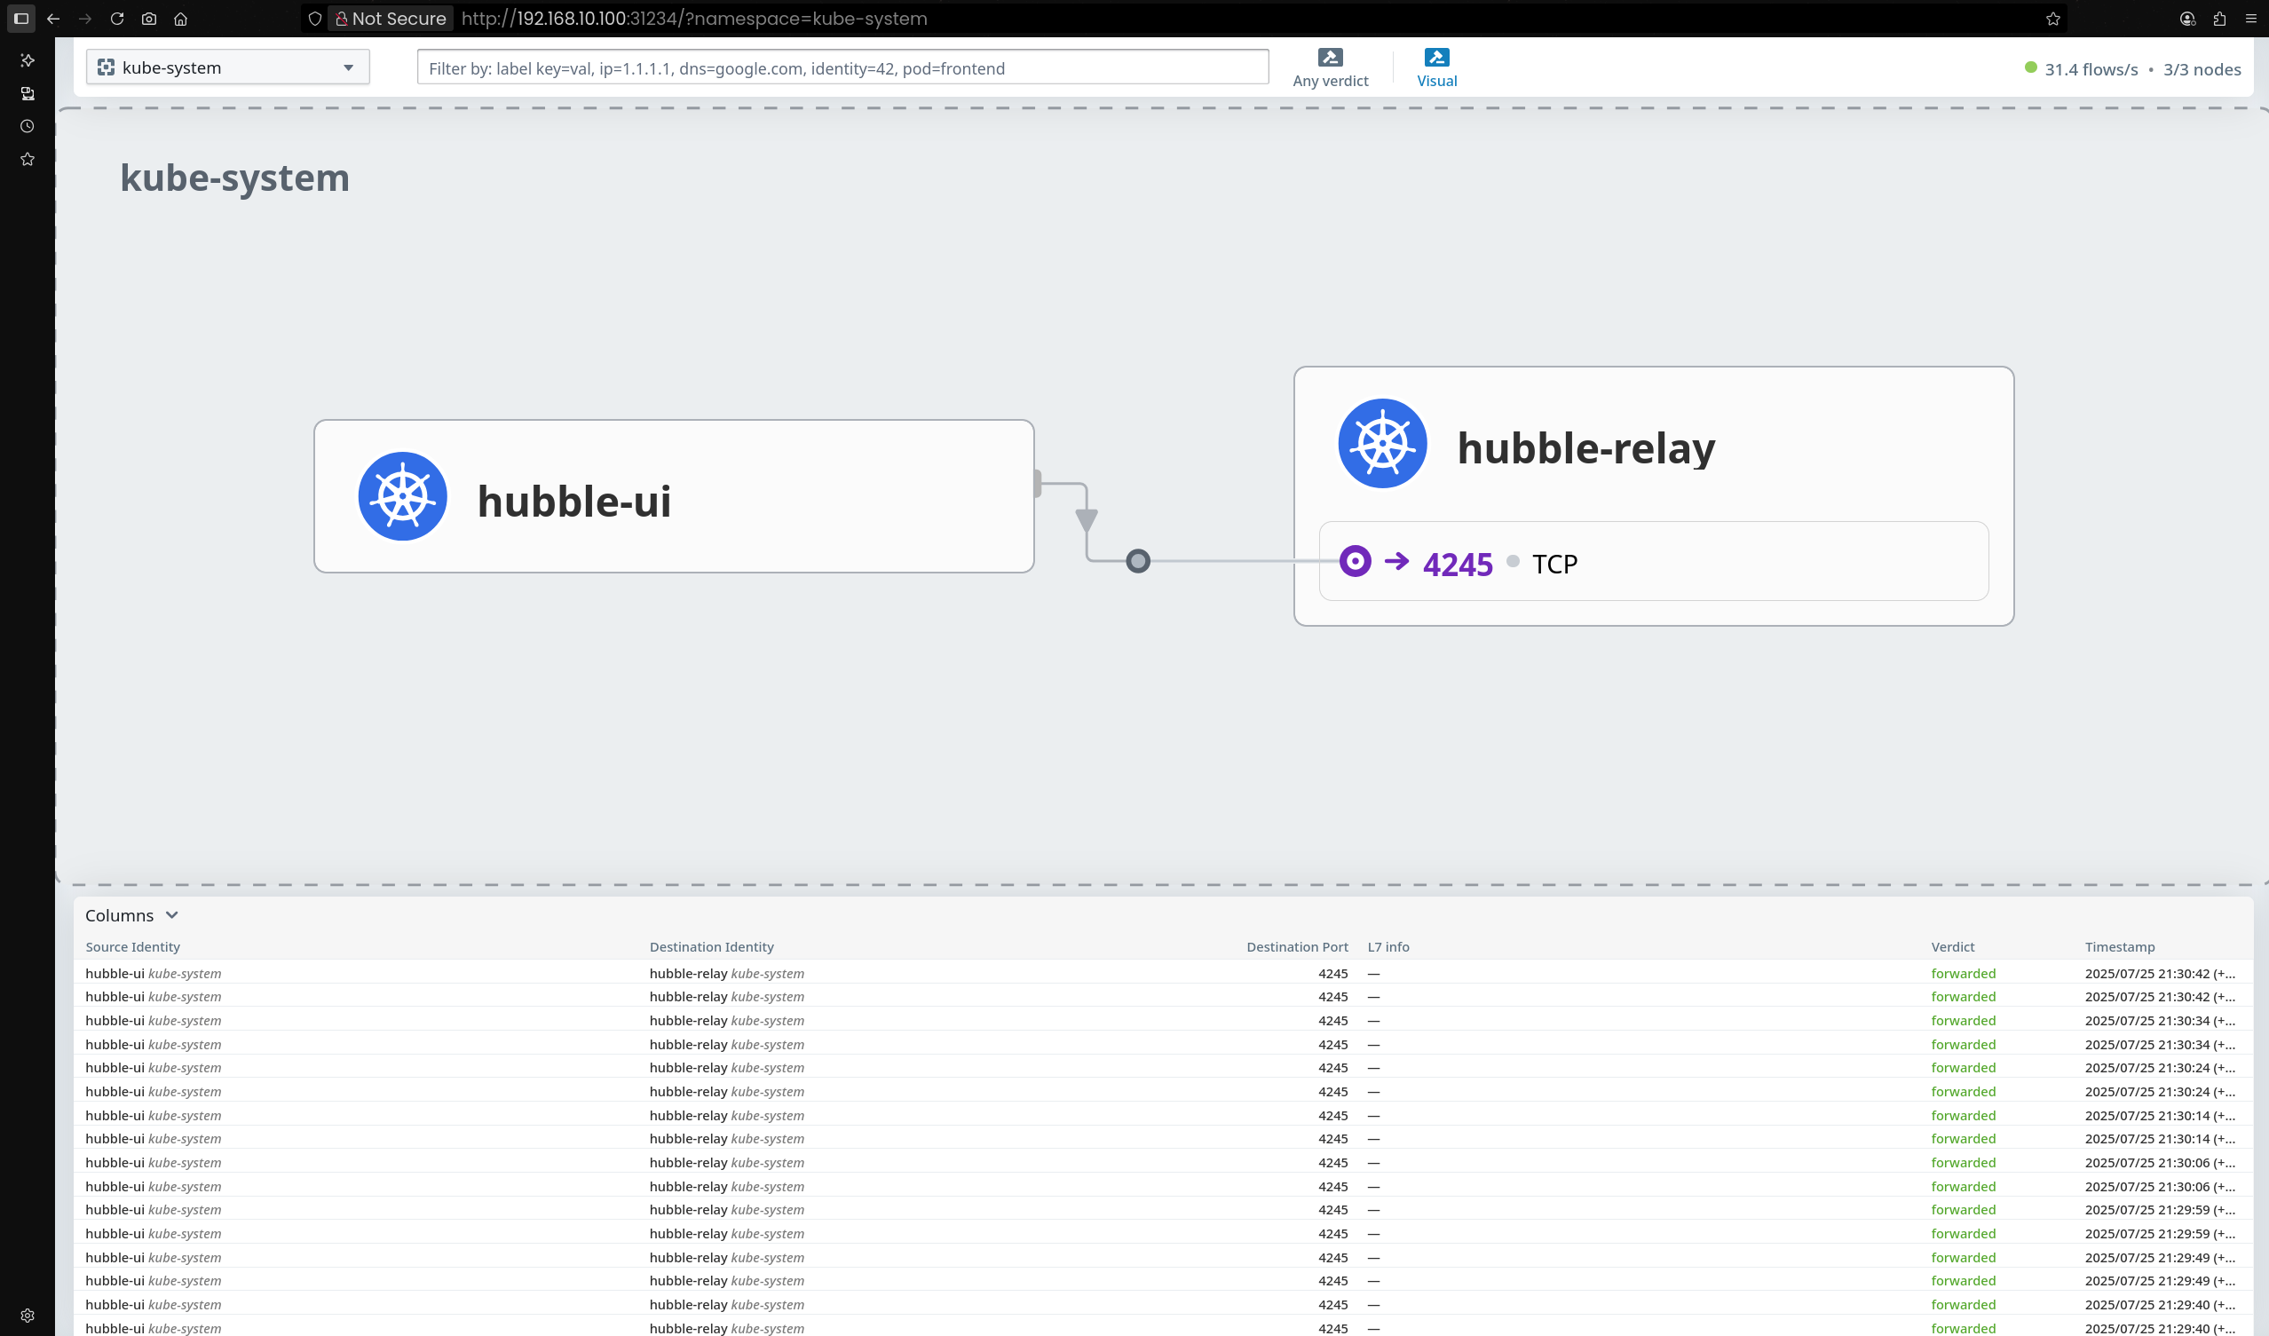The height and width of the screenshot is (1336, 2269).
Task: Click the Source Identity column header
Action: (132, 947)
